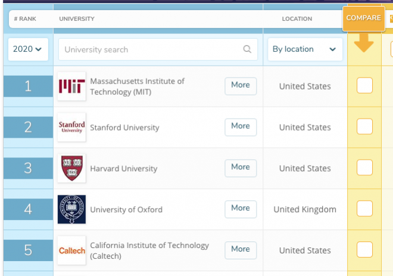Select the compare checkbox for Caltech

point(364,249)
